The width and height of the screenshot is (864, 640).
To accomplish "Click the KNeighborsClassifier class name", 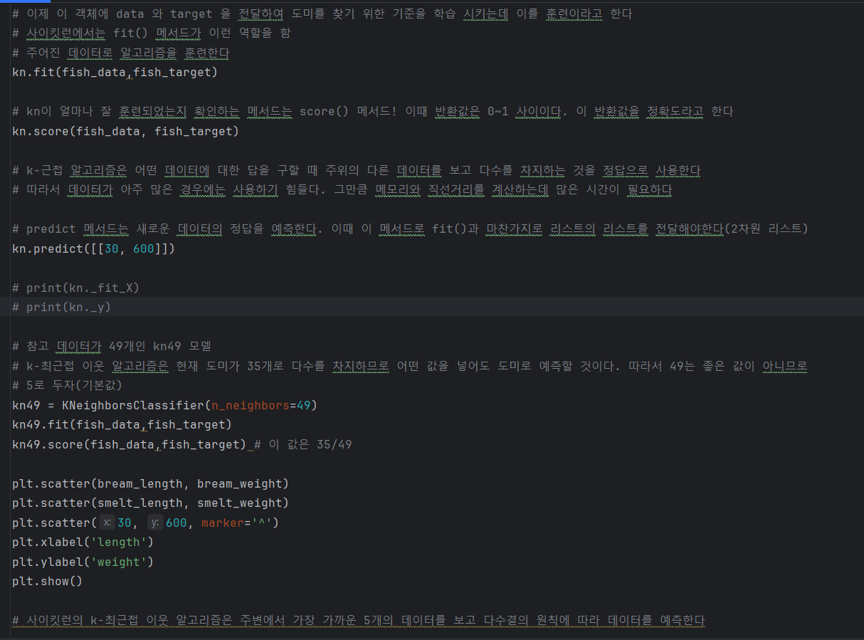I will coord(132,405).
